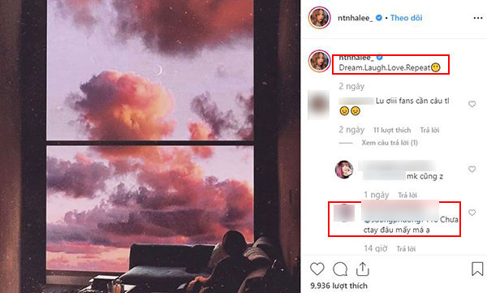The height and width of the screenshot is (293, 487).
Task: Like the post with the heart icon
Action: click(x=317, y=269)
